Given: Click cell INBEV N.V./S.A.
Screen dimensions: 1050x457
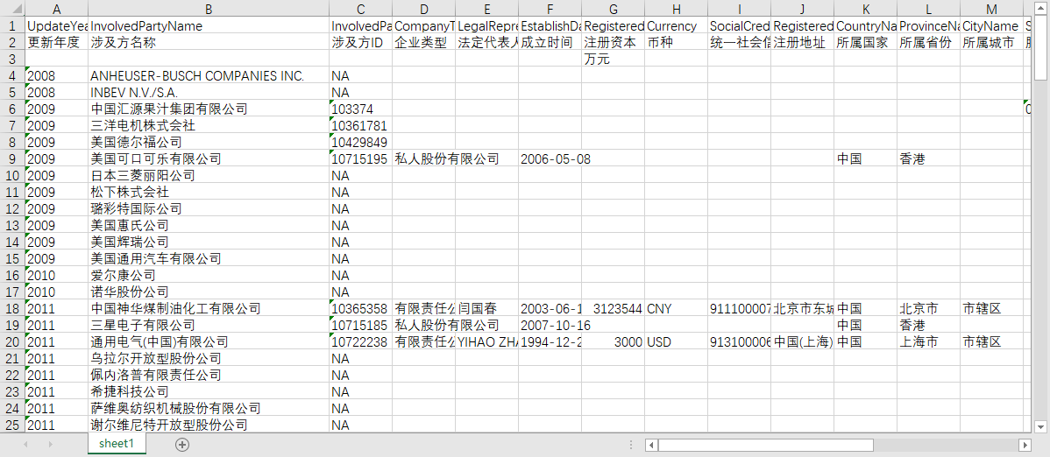Looking at the screenshot, I should pos(209,92).
